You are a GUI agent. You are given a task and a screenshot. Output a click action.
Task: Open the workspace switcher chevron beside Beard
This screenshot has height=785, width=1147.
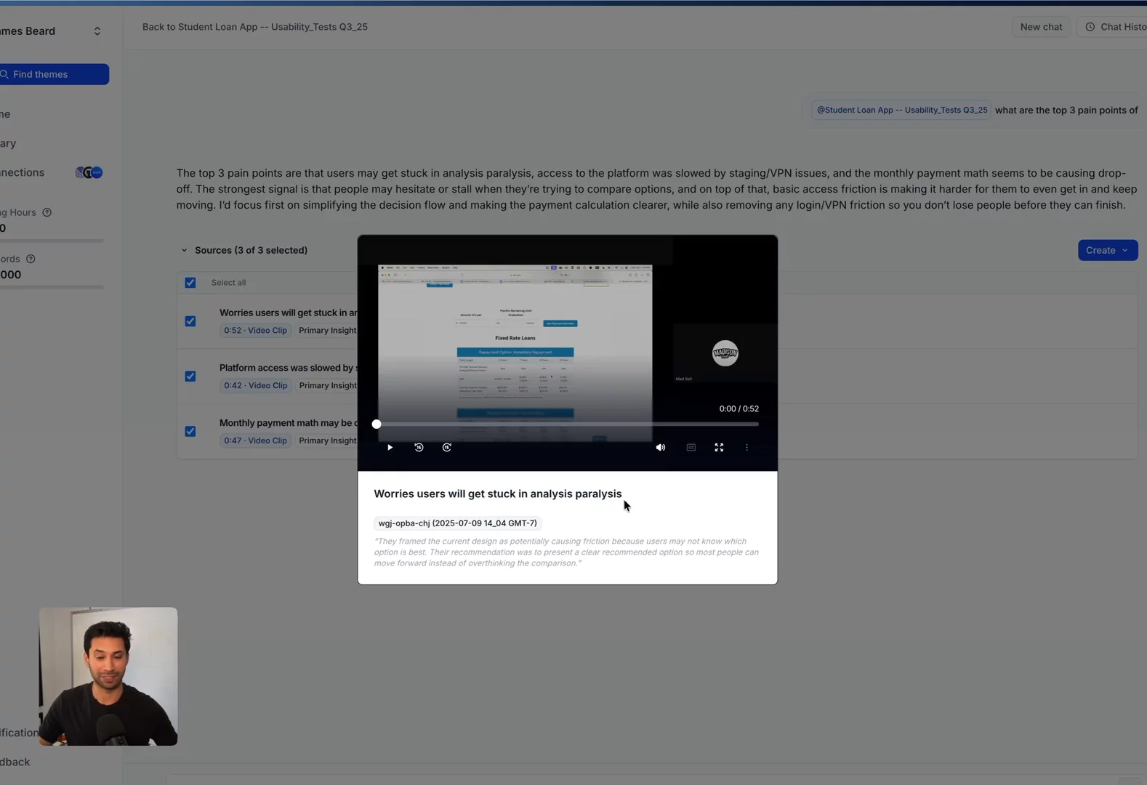pyautogui.click(x=97, y=31)
